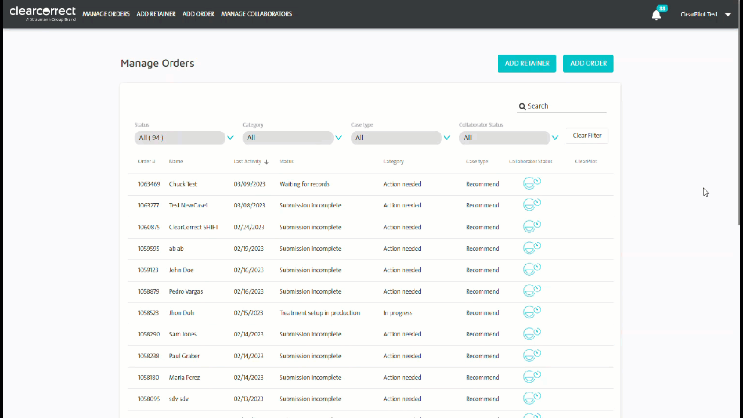Open the Case type filter dropdown

447,138
